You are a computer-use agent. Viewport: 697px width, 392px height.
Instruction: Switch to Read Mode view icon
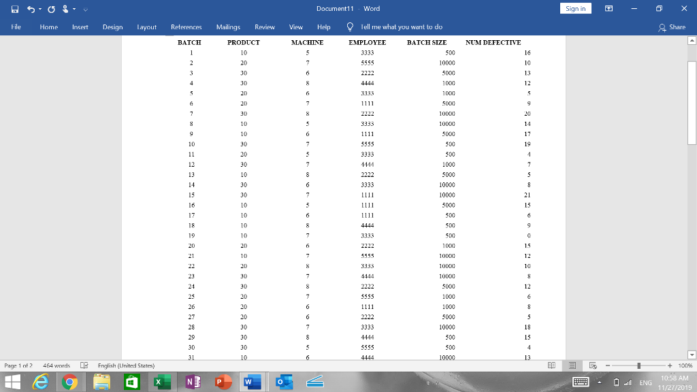(x=551, y=365)
